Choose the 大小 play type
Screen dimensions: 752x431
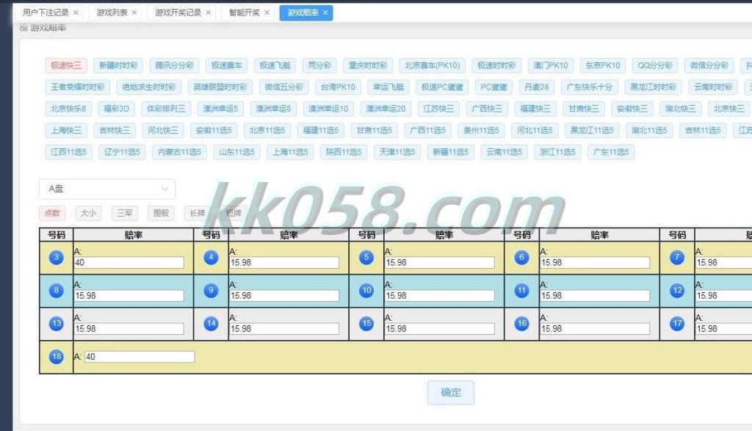click(x=88, y=213)
